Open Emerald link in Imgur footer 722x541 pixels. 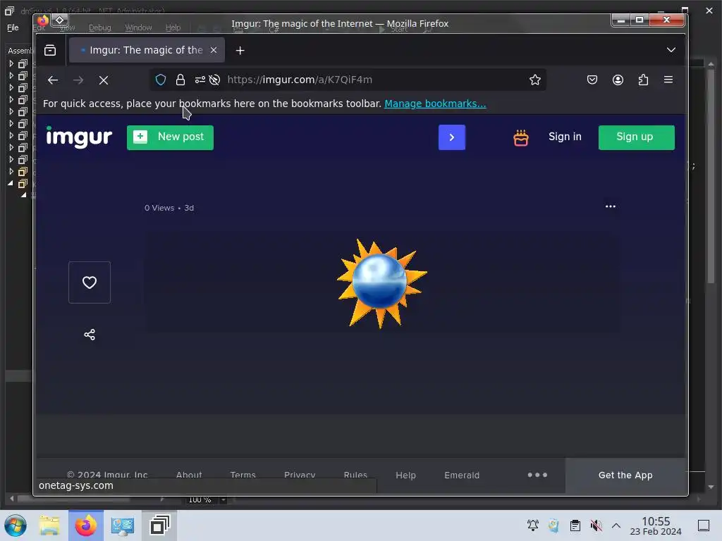point(462,475)
